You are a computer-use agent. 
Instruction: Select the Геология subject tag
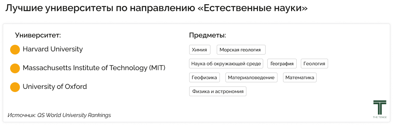point(314,64)
